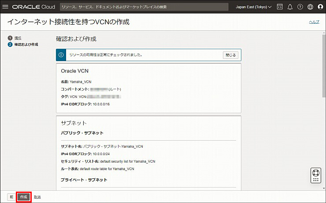Image resolution: width=326 pixels, height=203 pixels.
Task: Open the hamburger navigation menu
Action: (x=5, y=7)
